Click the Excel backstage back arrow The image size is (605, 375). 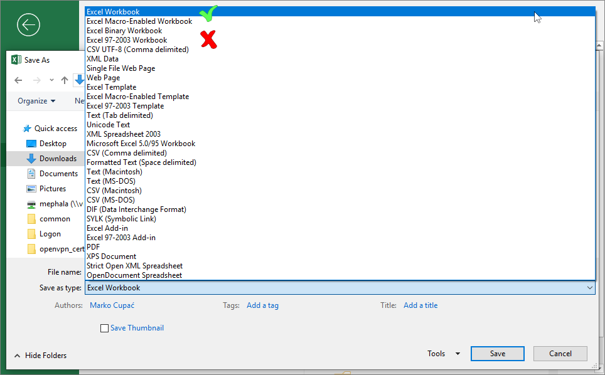[28, 25]
